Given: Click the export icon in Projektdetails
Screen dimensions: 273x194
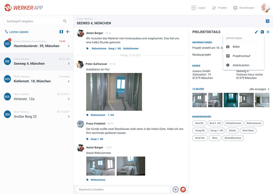Looking at the screenshot, I should [x=262, y=32].
